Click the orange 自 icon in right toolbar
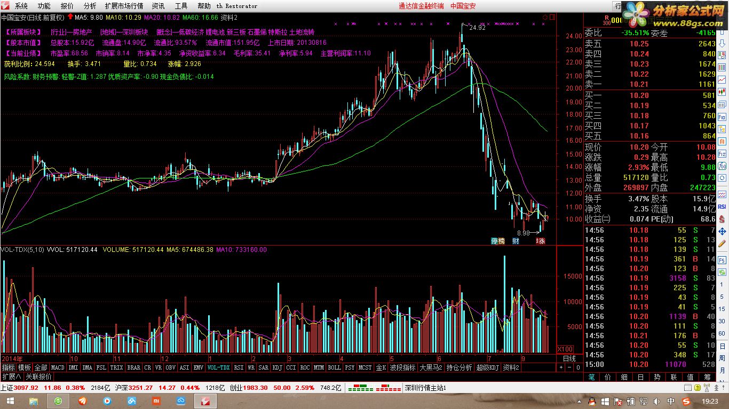 [x=722, y=141]
